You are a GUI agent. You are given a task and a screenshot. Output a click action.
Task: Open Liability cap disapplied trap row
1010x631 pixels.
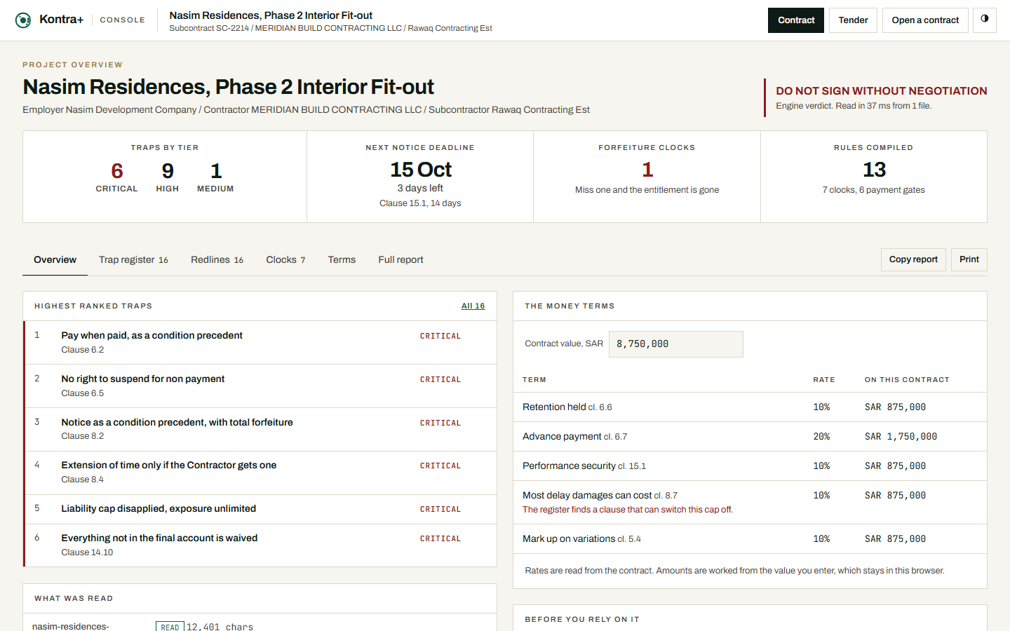pos(260,509)
